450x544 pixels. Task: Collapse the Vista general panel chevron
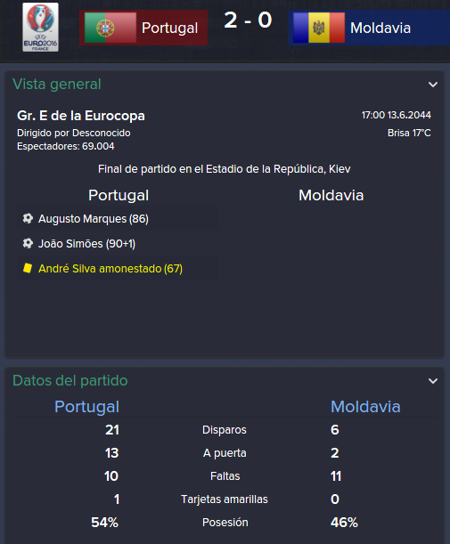tap(433, 85)
